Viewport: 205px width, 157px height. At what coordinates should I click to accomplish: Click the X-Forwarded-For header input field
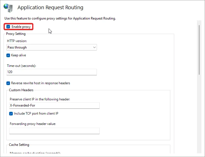[54, 105]
